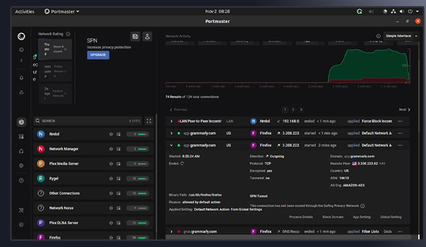
Task: Open Plex Media Server in the app list
Action: tap(93, 163)
